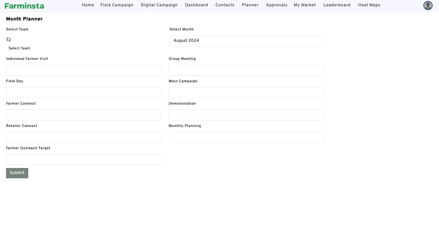Click the Farminsta logo
The image size is (439, 233).
[24, 6]
